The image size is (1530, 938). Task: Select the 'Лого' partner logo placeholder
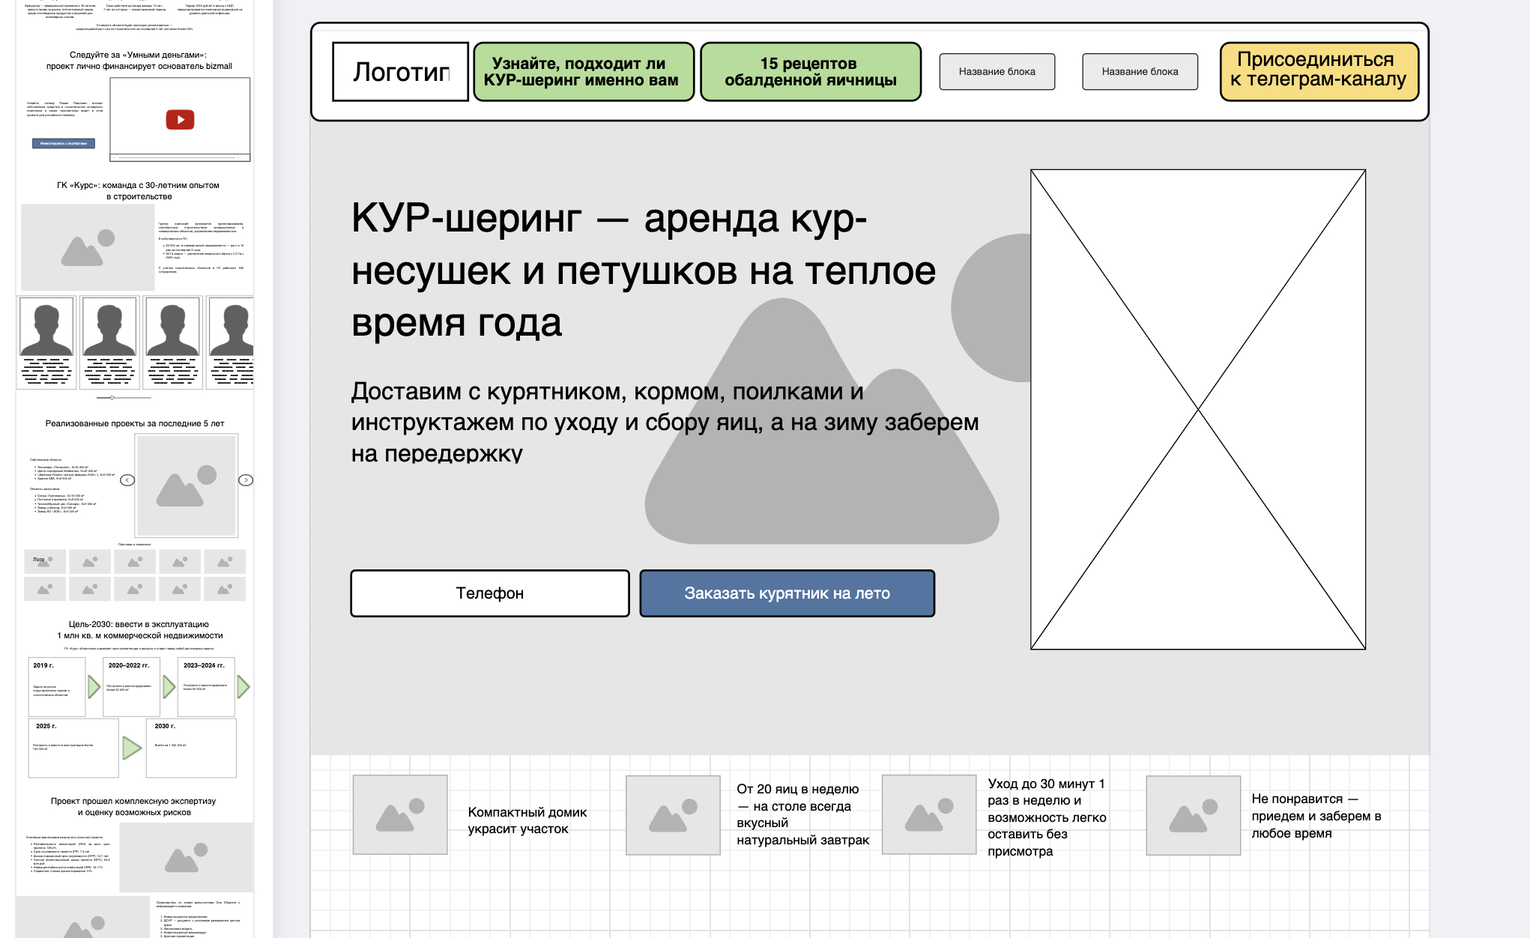coord(45,561)
